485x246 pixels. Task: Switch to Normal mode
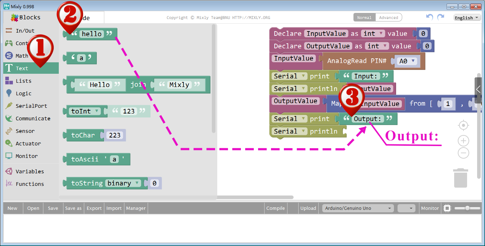364,18
